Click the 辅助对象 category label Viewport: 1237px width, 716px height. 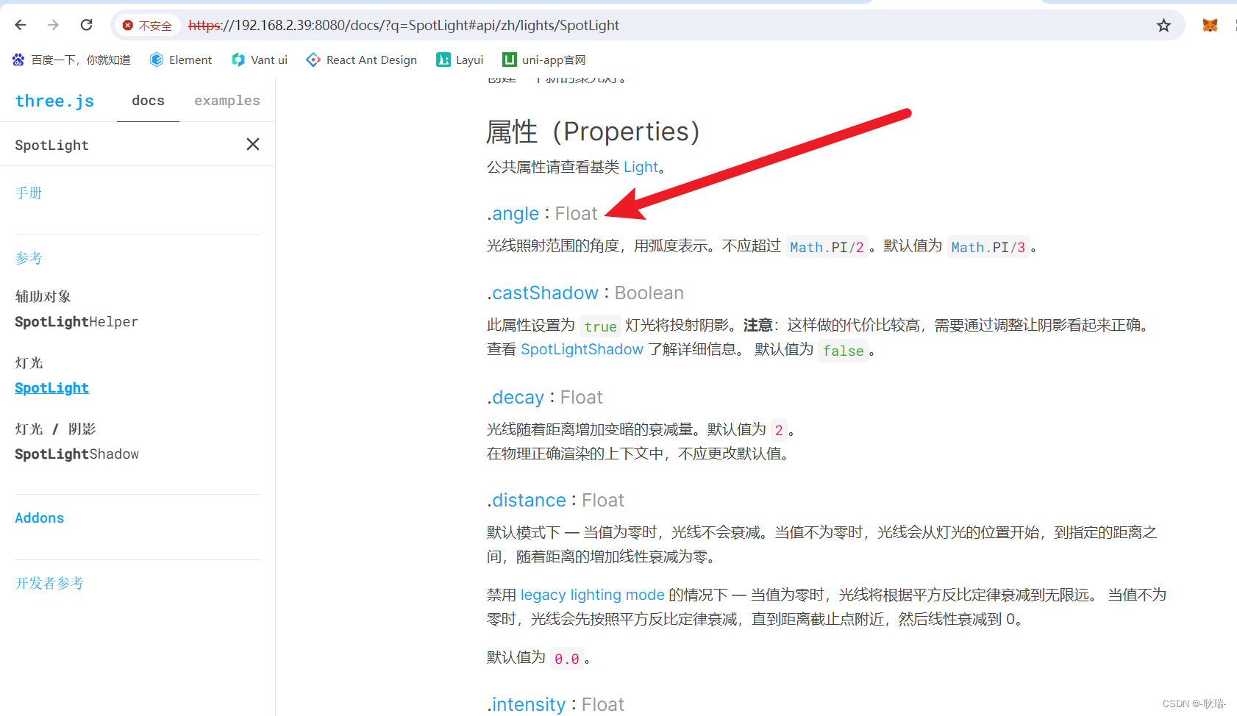pos(43,296)
